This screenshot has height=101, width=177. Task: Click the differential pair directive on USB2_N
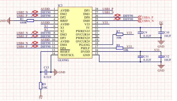[34, 12]
